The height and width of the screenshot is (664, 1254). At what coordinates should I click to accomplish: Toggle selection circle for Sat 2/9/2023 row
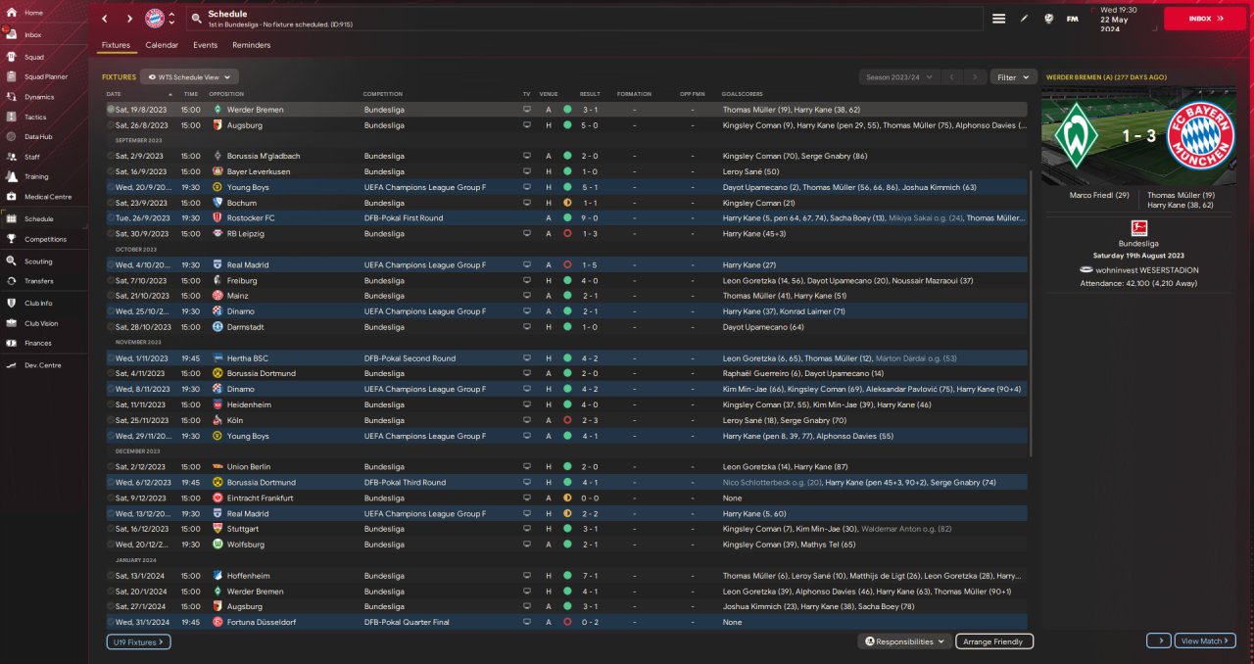coord(111,156)
